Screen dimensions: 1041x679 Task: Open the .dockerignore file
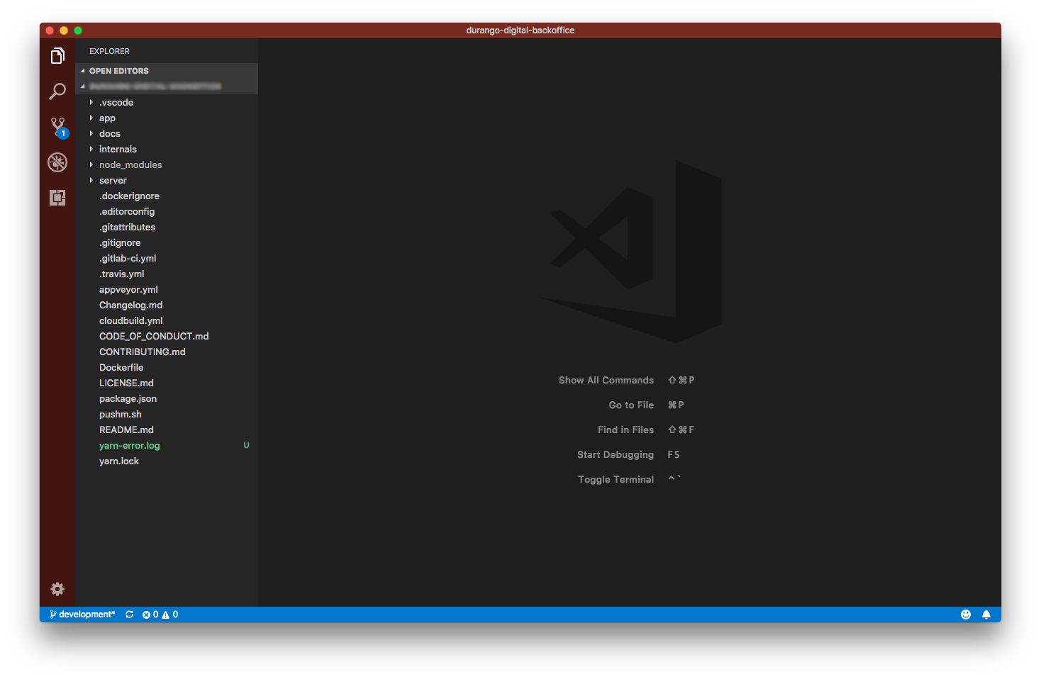(167, 196)
